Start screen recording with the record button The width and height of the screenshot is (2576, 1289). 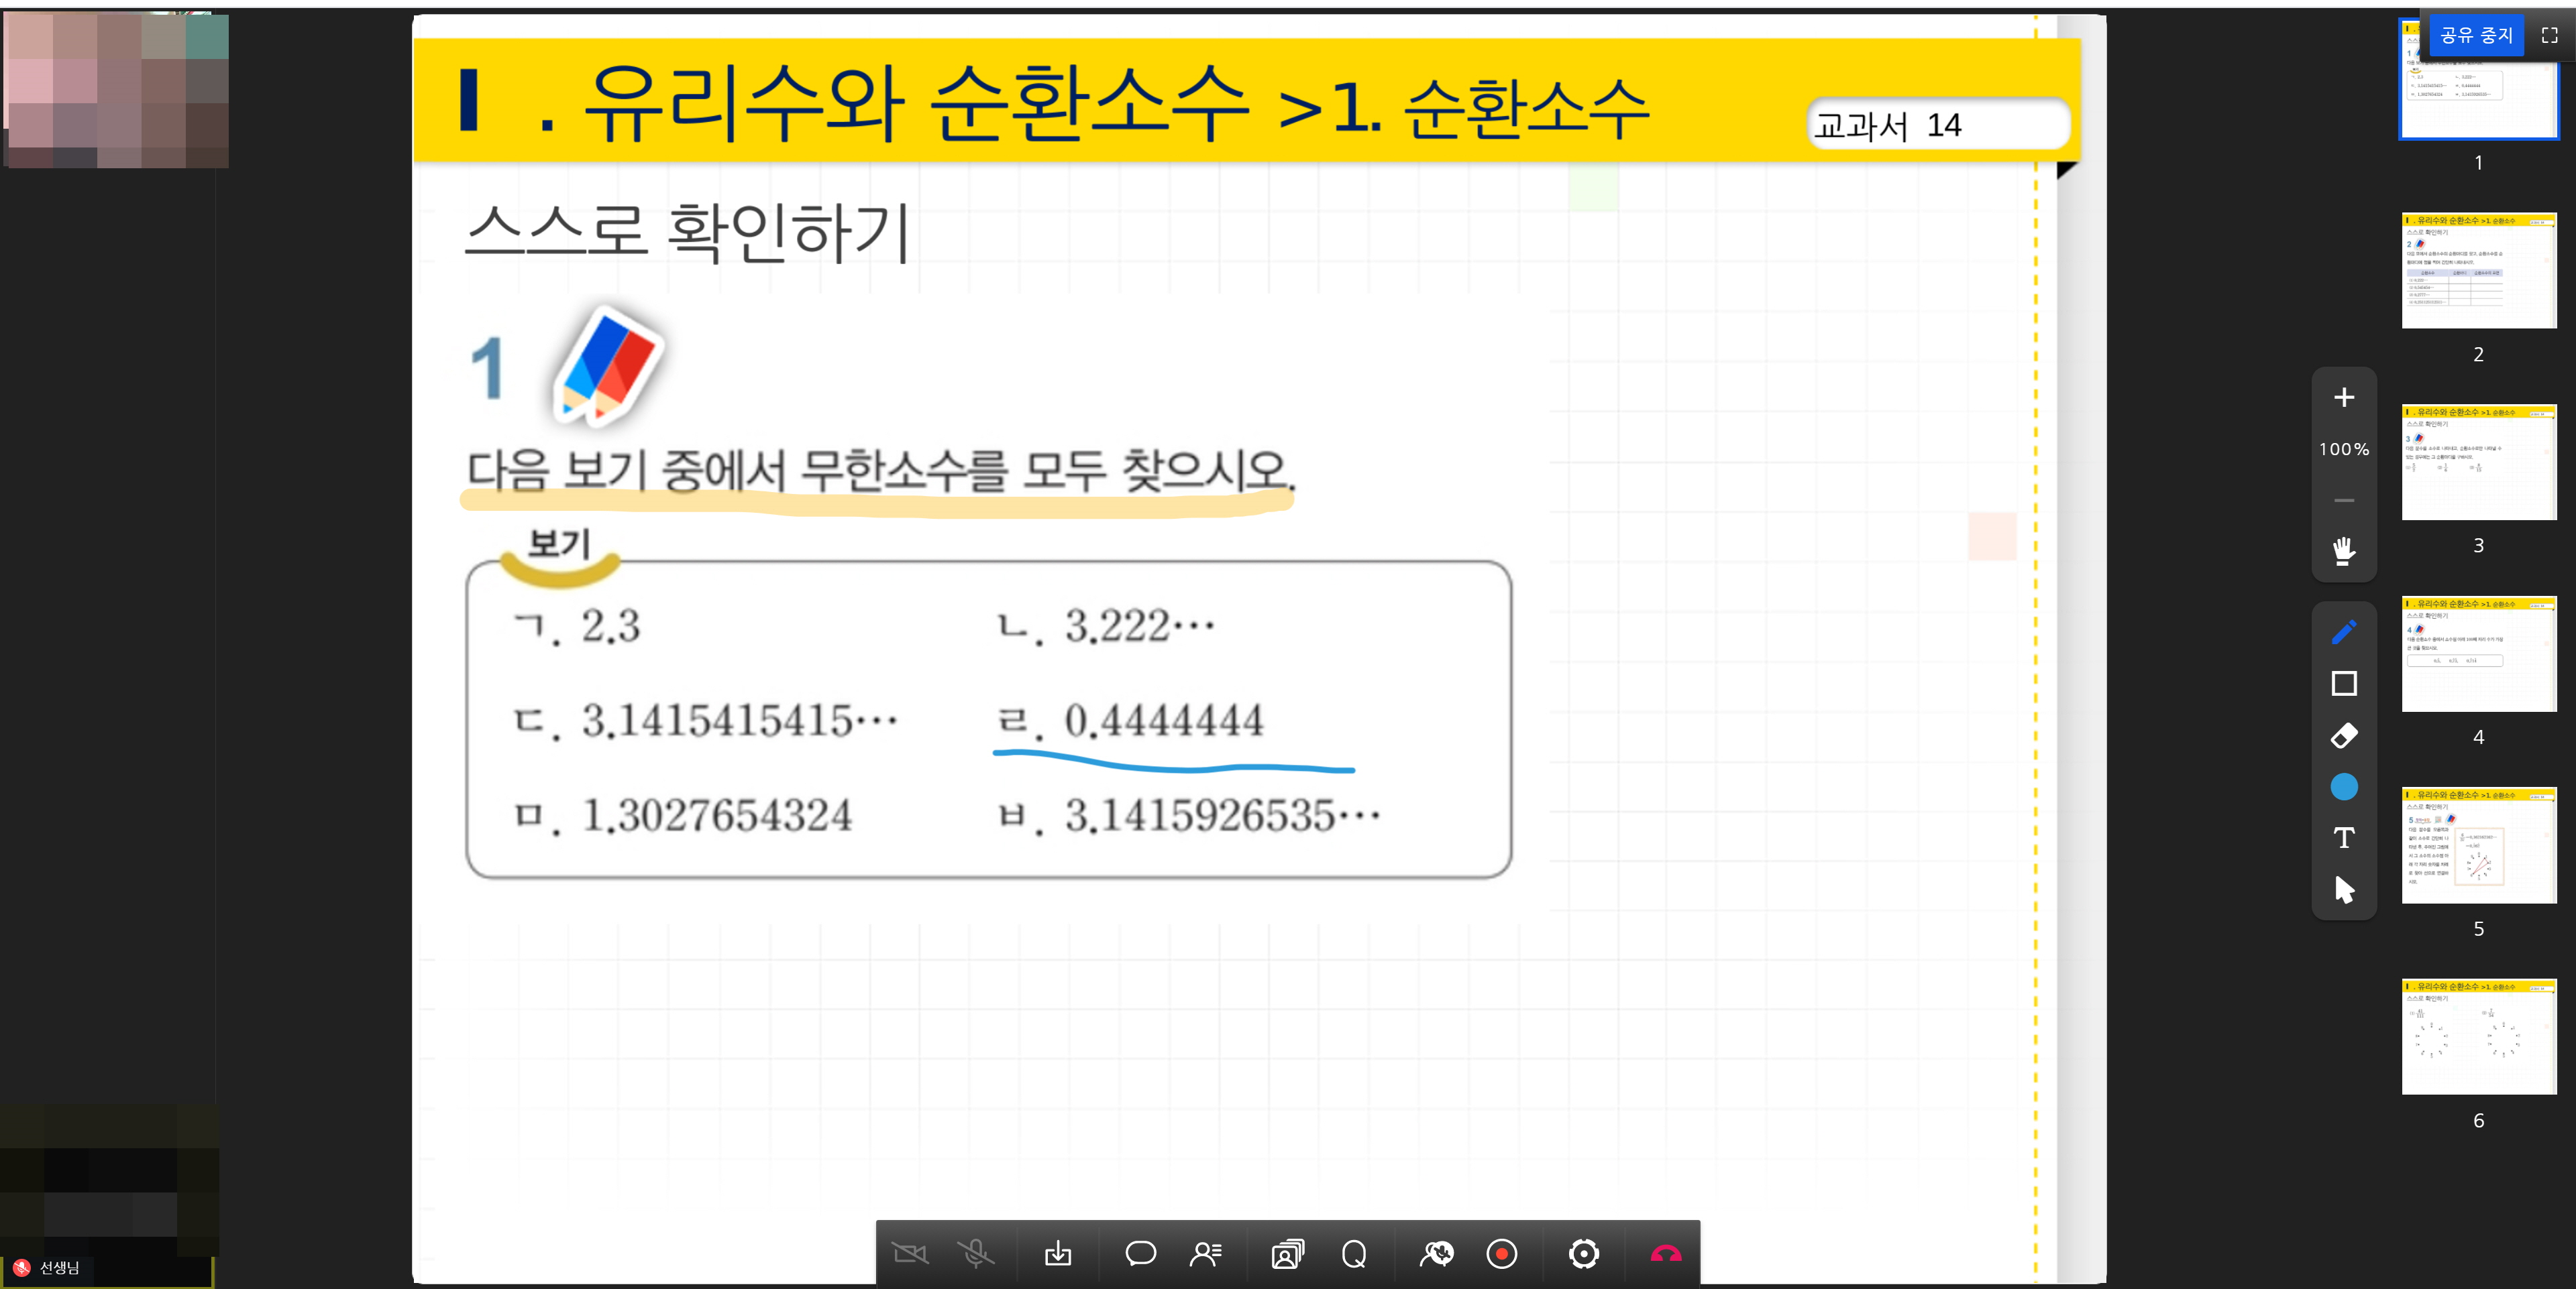click(1502, 1254)
